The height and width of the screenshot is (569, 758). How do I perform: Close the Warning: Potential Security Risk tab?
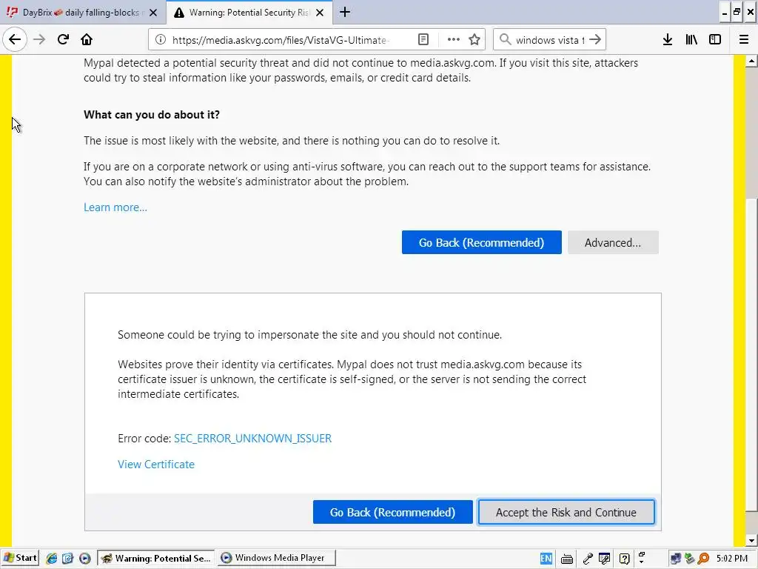(x=320, y=13)
